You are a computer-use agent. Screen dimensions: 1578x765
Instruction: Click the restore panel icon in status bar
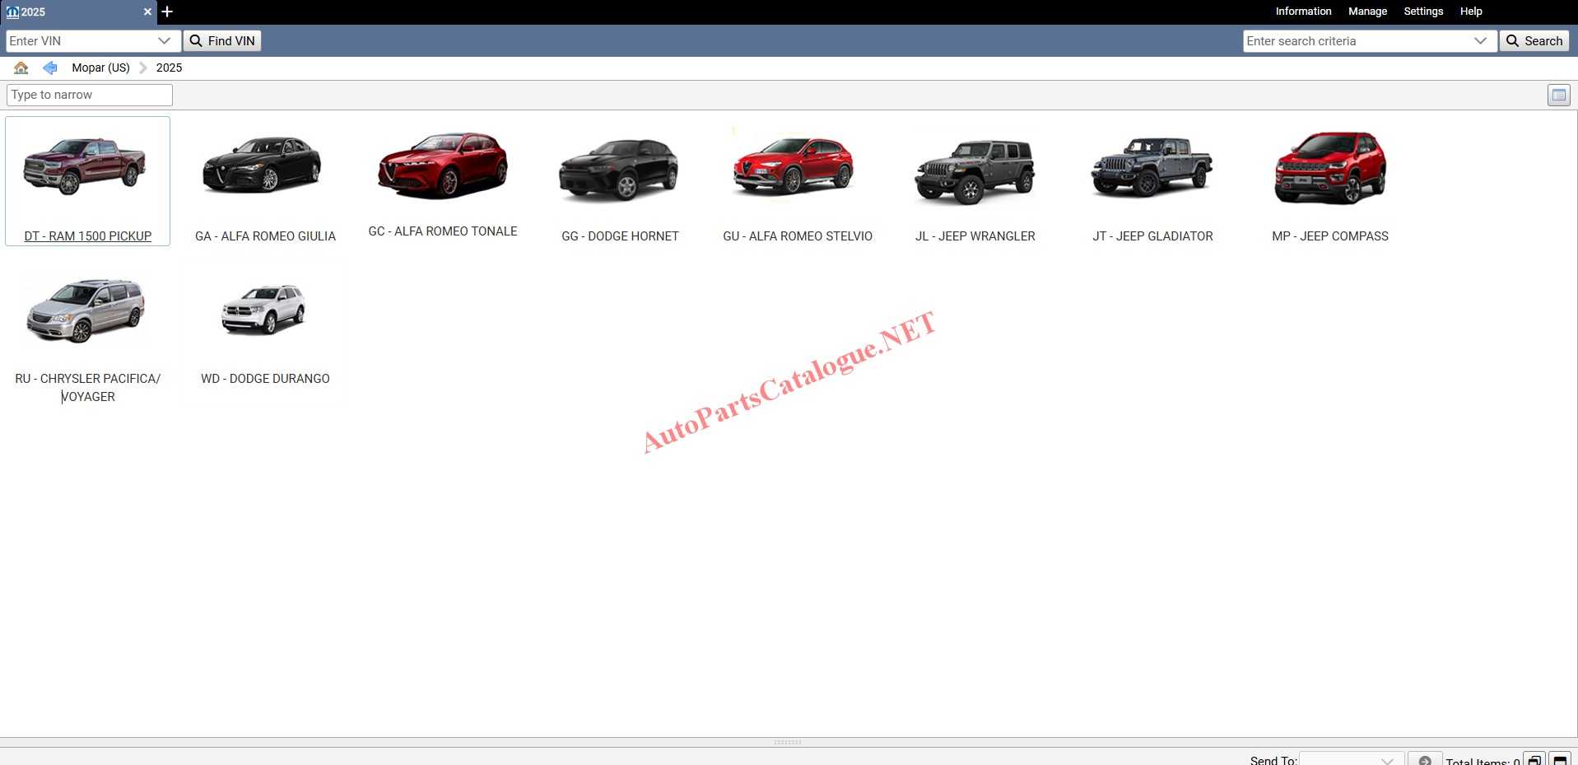click(1534, 760)
